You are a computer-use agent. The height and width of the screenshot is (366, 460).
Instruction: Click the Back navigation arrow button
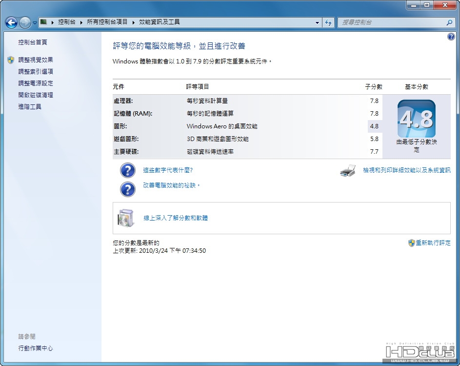click(x=11, y=22)
